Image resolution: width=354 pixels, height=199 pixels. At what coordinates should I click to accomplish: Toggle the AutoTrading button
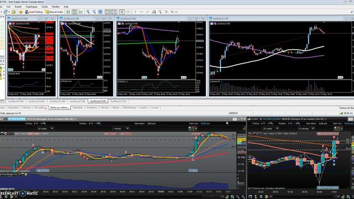pos(34,12)
